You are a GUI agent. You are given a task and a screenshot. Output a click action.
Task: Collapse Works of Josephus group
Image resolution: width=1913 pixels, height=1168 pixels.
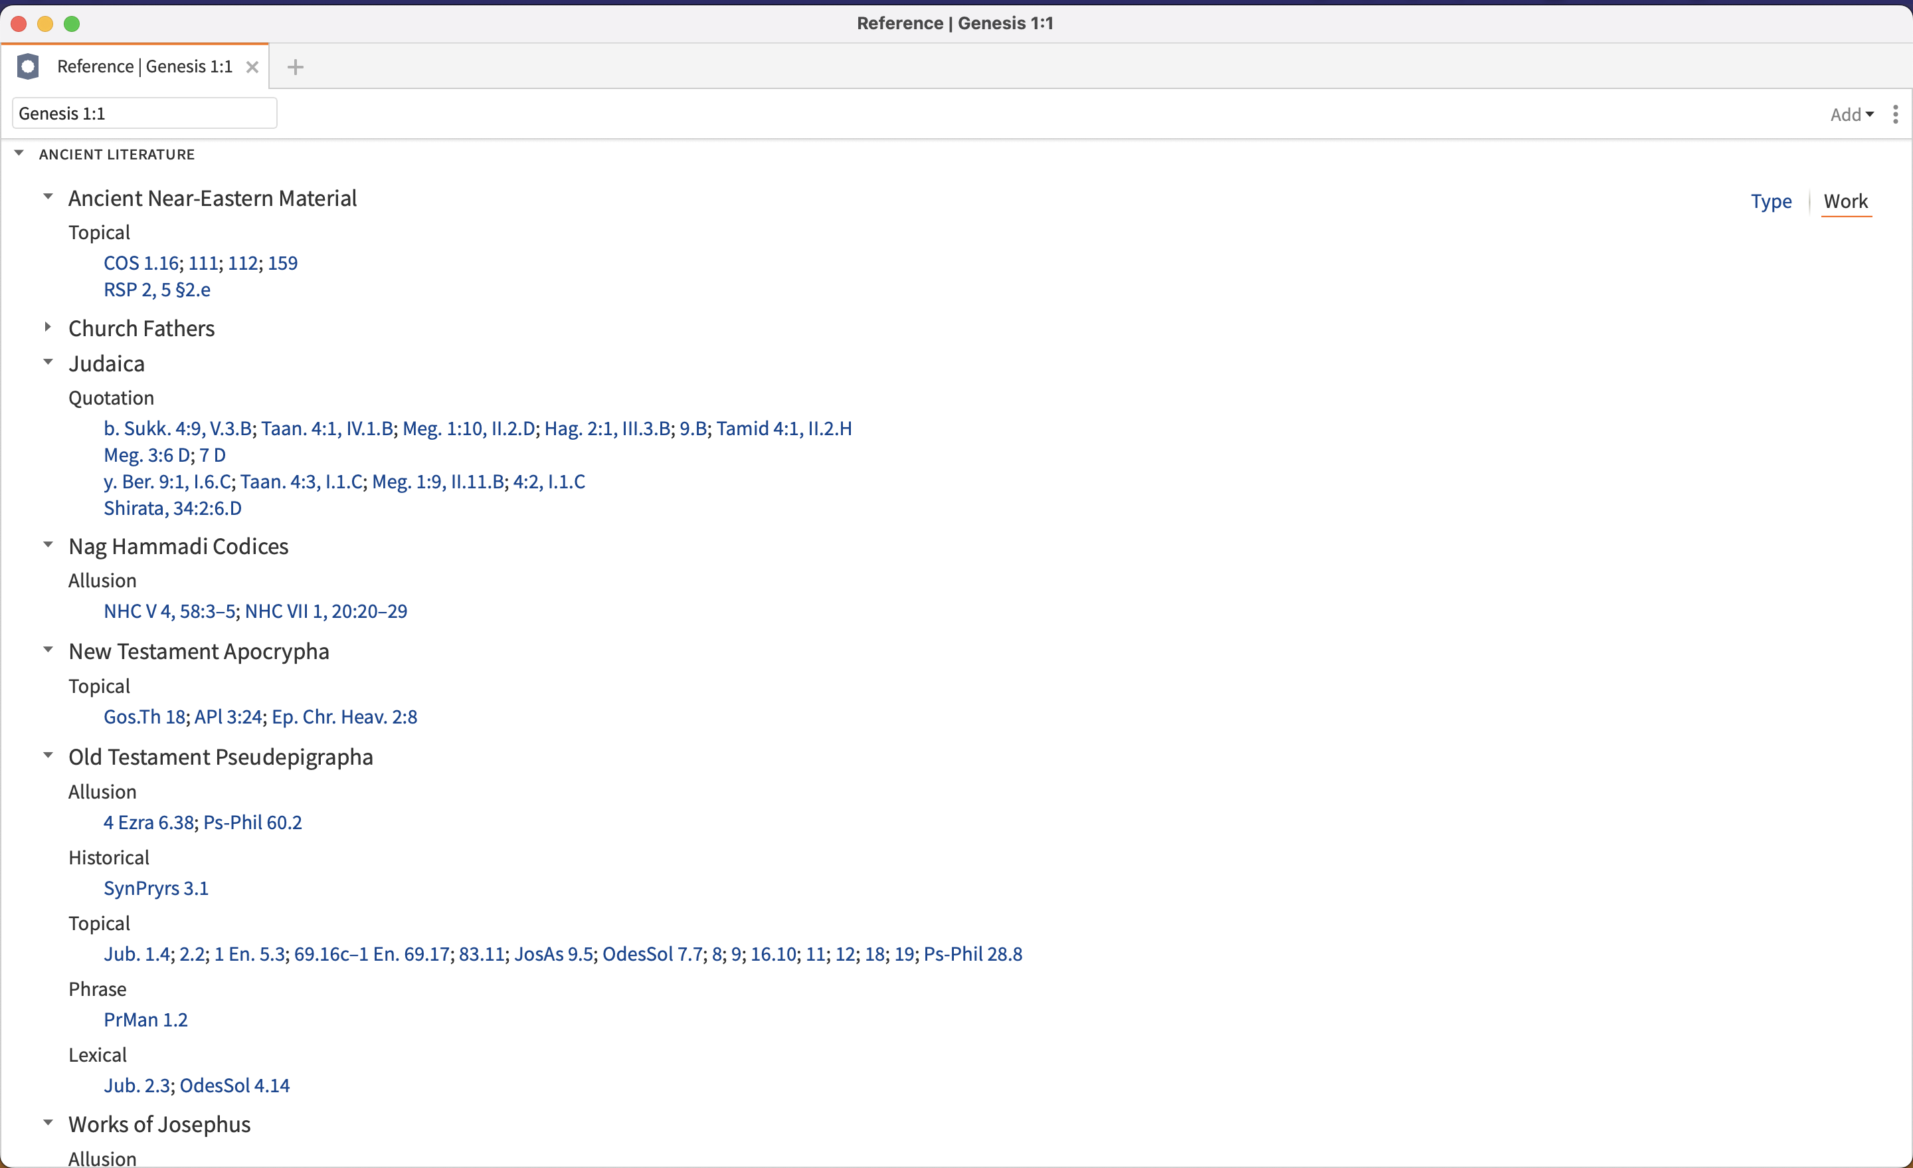tap(48, 1123)
